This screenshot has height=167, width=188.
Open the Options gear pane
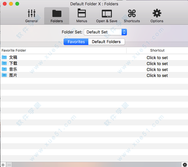click(157, 16)
